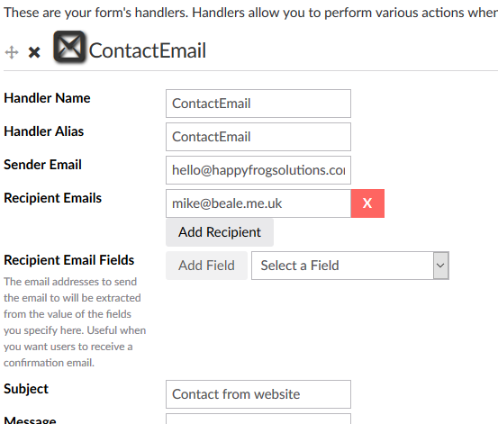Click the Recipient Email Fields label

(69, 260)
